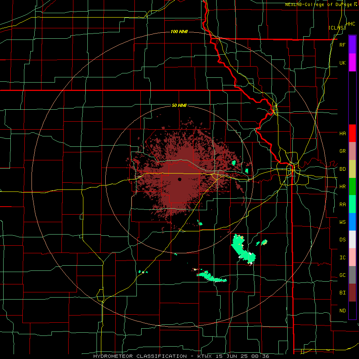Click the HA legend label

[x=342, y=134]
